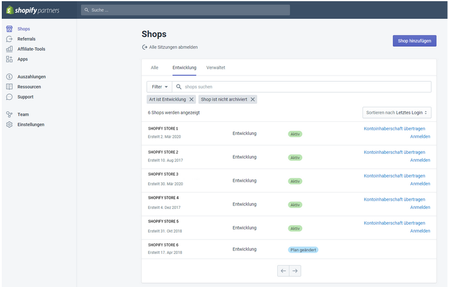The height and width of the screenshot is (287, 449).
Task: Go to next page with right arrow
Action: click(x=295, y=270)
